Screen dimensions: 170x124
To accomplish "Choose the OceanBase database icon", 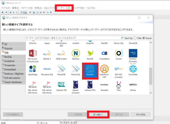I will pos(104,53).
